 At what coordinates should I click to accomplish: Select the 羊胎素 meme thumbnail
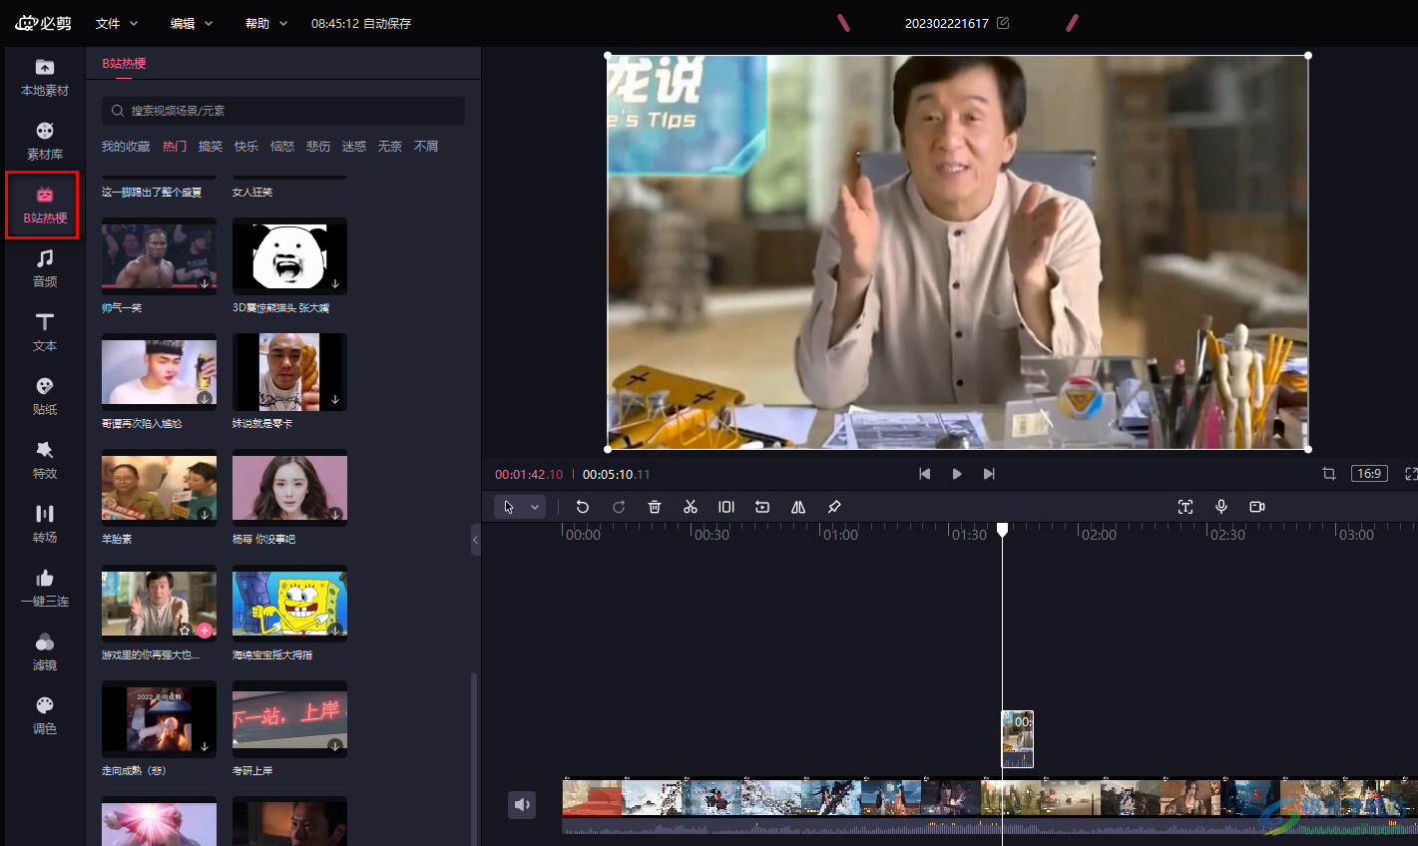pyautogui.click(x=159, y=488)
